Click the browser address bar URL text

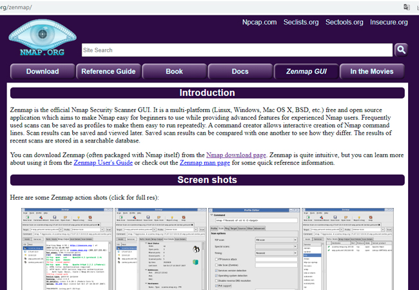16,7
